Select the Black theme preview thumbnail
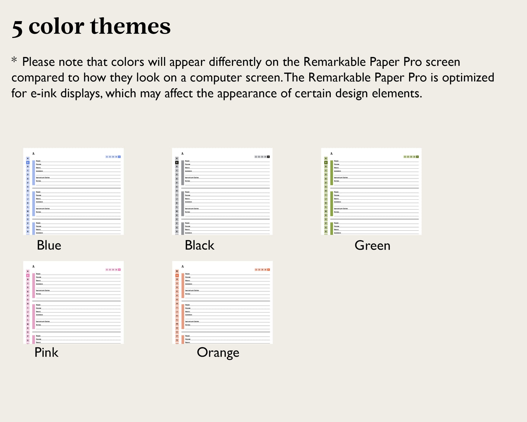 [222, 191]
